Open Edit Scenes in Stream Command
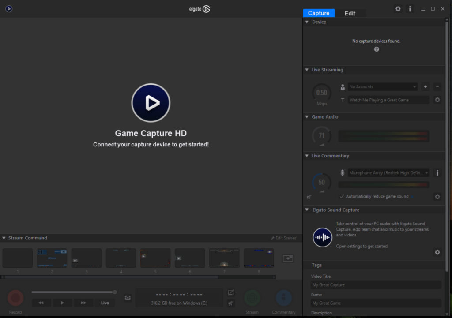 [284, 238]
